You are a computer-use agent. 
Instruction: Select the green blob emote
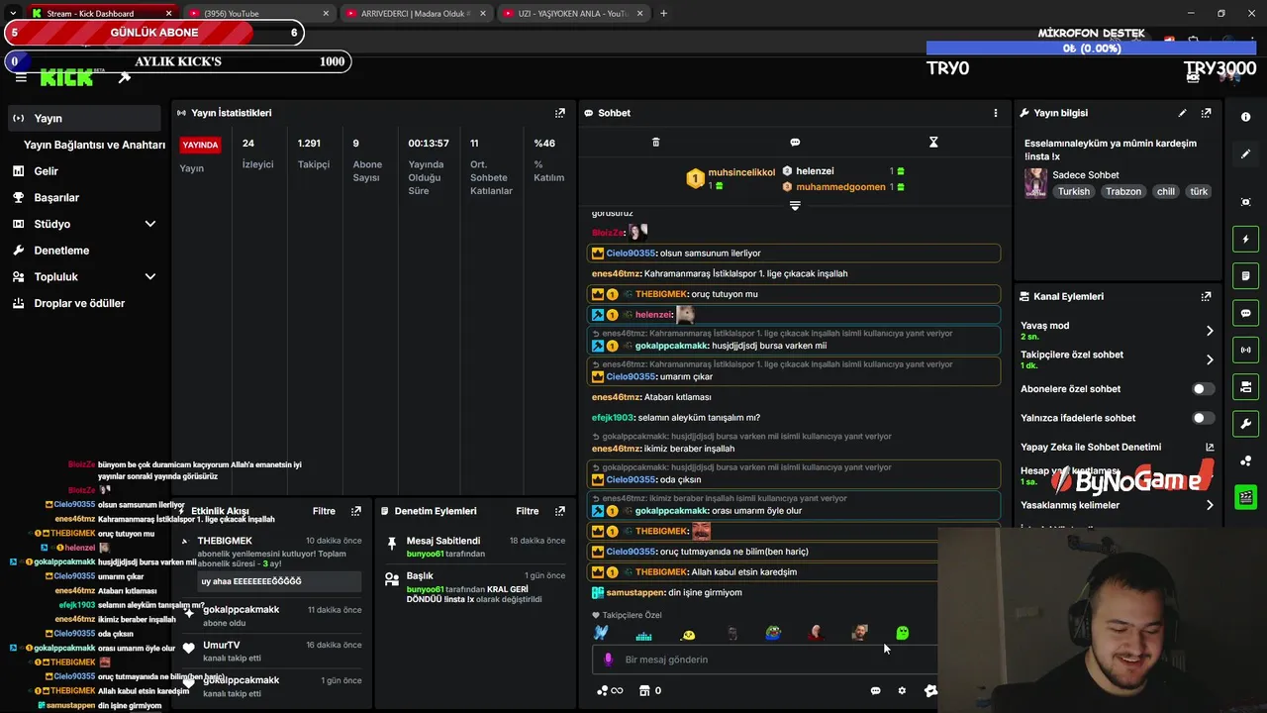tap(902, 633)
